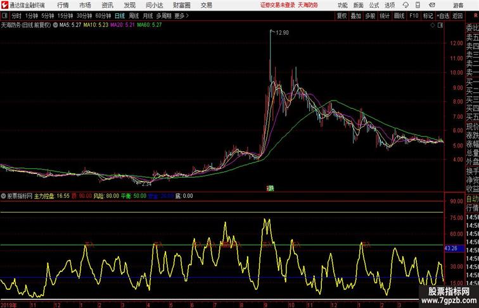Click the 平衡: 50.00 indicator value
Image resolution: width=479 pixels, height=308 pixels.
point(134,196)
